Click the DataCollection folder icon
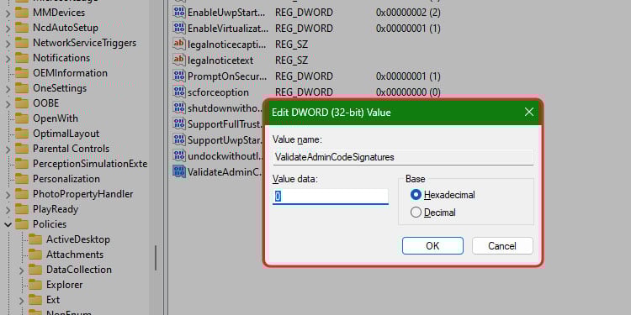631x315 pixels. [x=35, y=270]
